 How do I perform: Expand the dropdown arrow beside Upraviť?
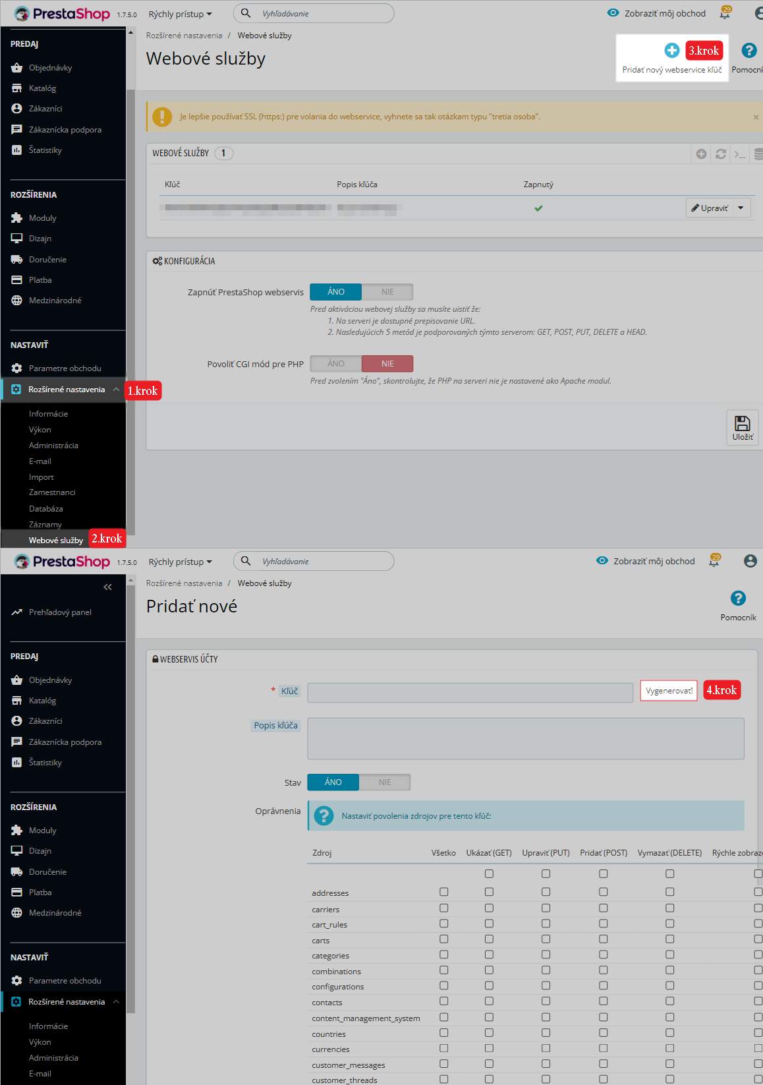coord(741,208)
